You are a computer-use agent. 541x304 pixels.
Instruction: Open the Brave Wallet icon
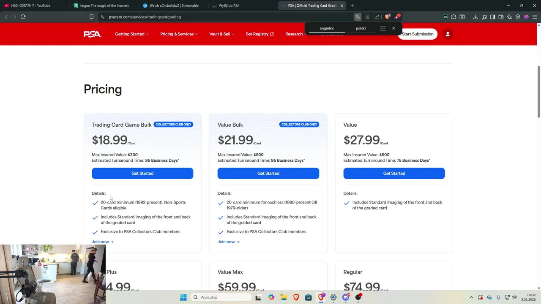click(x=501, y=17)
